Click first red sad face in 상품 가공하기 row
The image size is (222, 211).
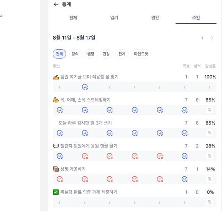[60, 179]
